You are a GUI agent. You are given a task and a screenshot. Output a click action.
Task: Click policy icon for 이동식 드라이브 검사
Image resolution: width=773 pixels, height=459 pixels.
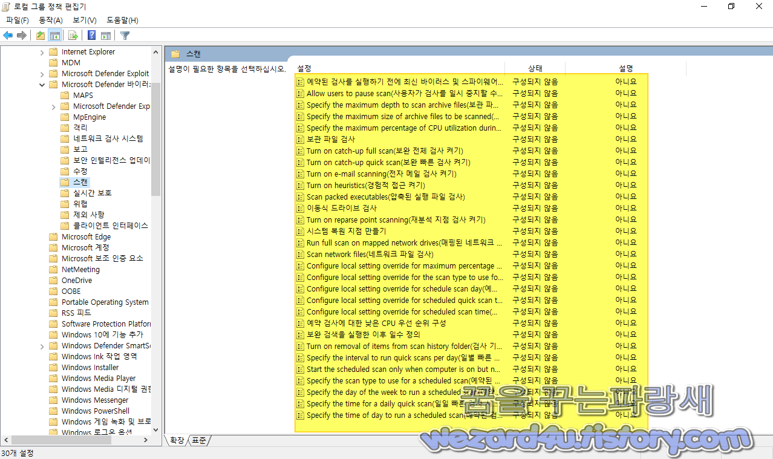[x=300, y=208]
